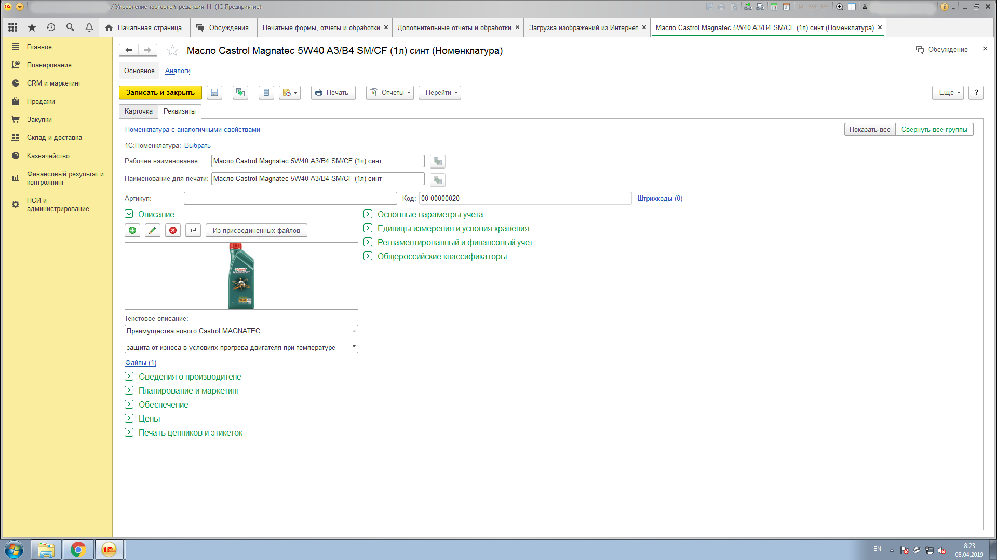The height and width of the screenshot is (560, 997).
Task: Open Отчеты dropdown menu
Action: pos(390,92)
